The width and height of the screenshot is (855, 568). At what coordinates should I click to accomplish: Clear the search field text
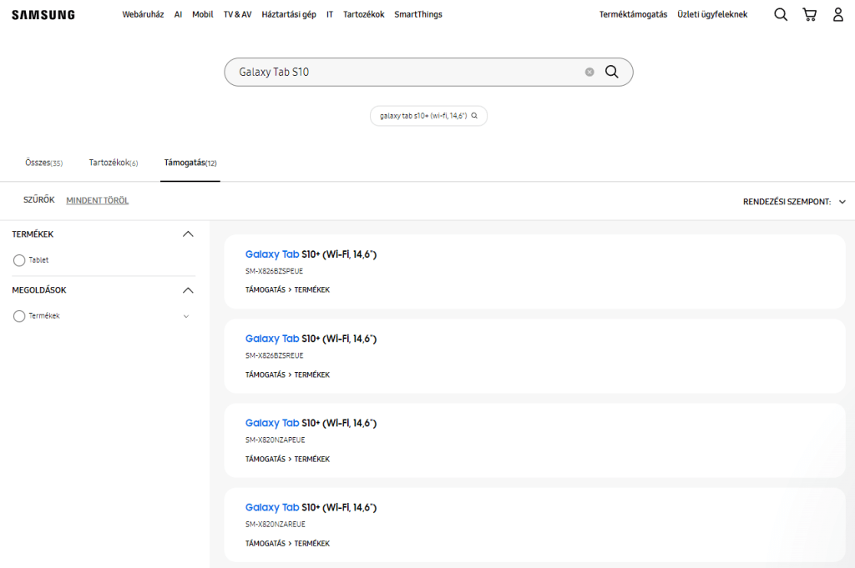coord(589,72)
